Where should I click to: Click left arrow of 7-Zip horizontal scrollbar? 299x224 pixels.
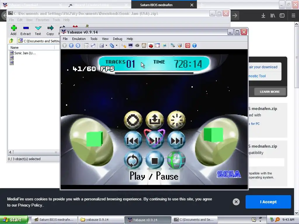tap(11, 152)
